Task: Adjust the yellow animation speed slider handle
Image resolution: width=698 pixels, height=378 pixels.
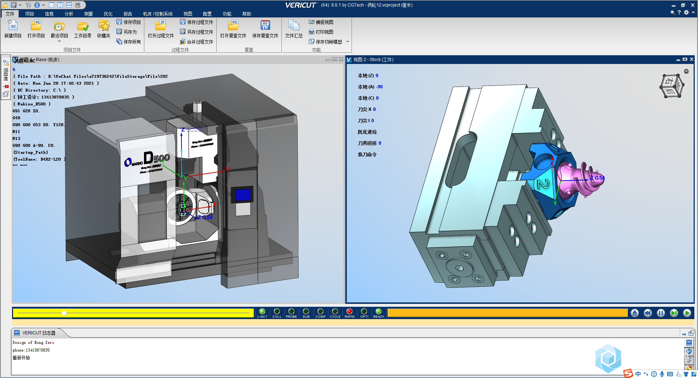Action: (x=64, y=313)
